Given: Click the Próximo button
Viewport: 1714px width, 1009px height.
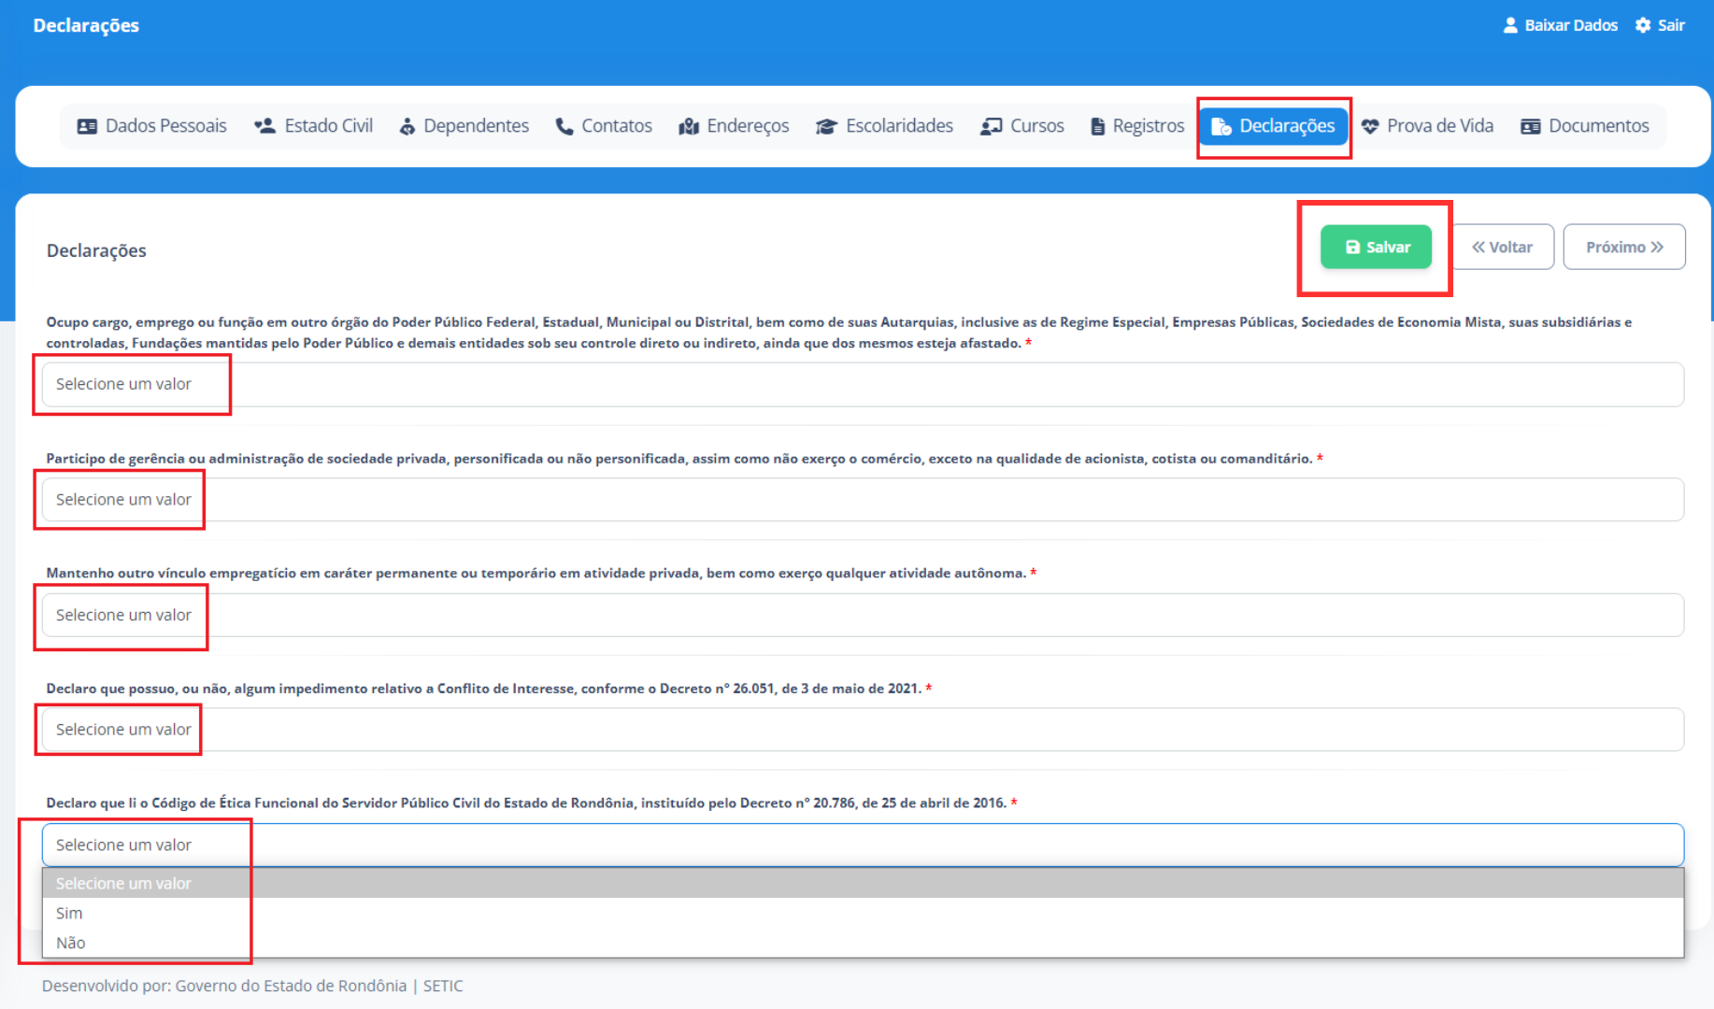Looking at the screenshot, I should click(x=1623, y=247).
